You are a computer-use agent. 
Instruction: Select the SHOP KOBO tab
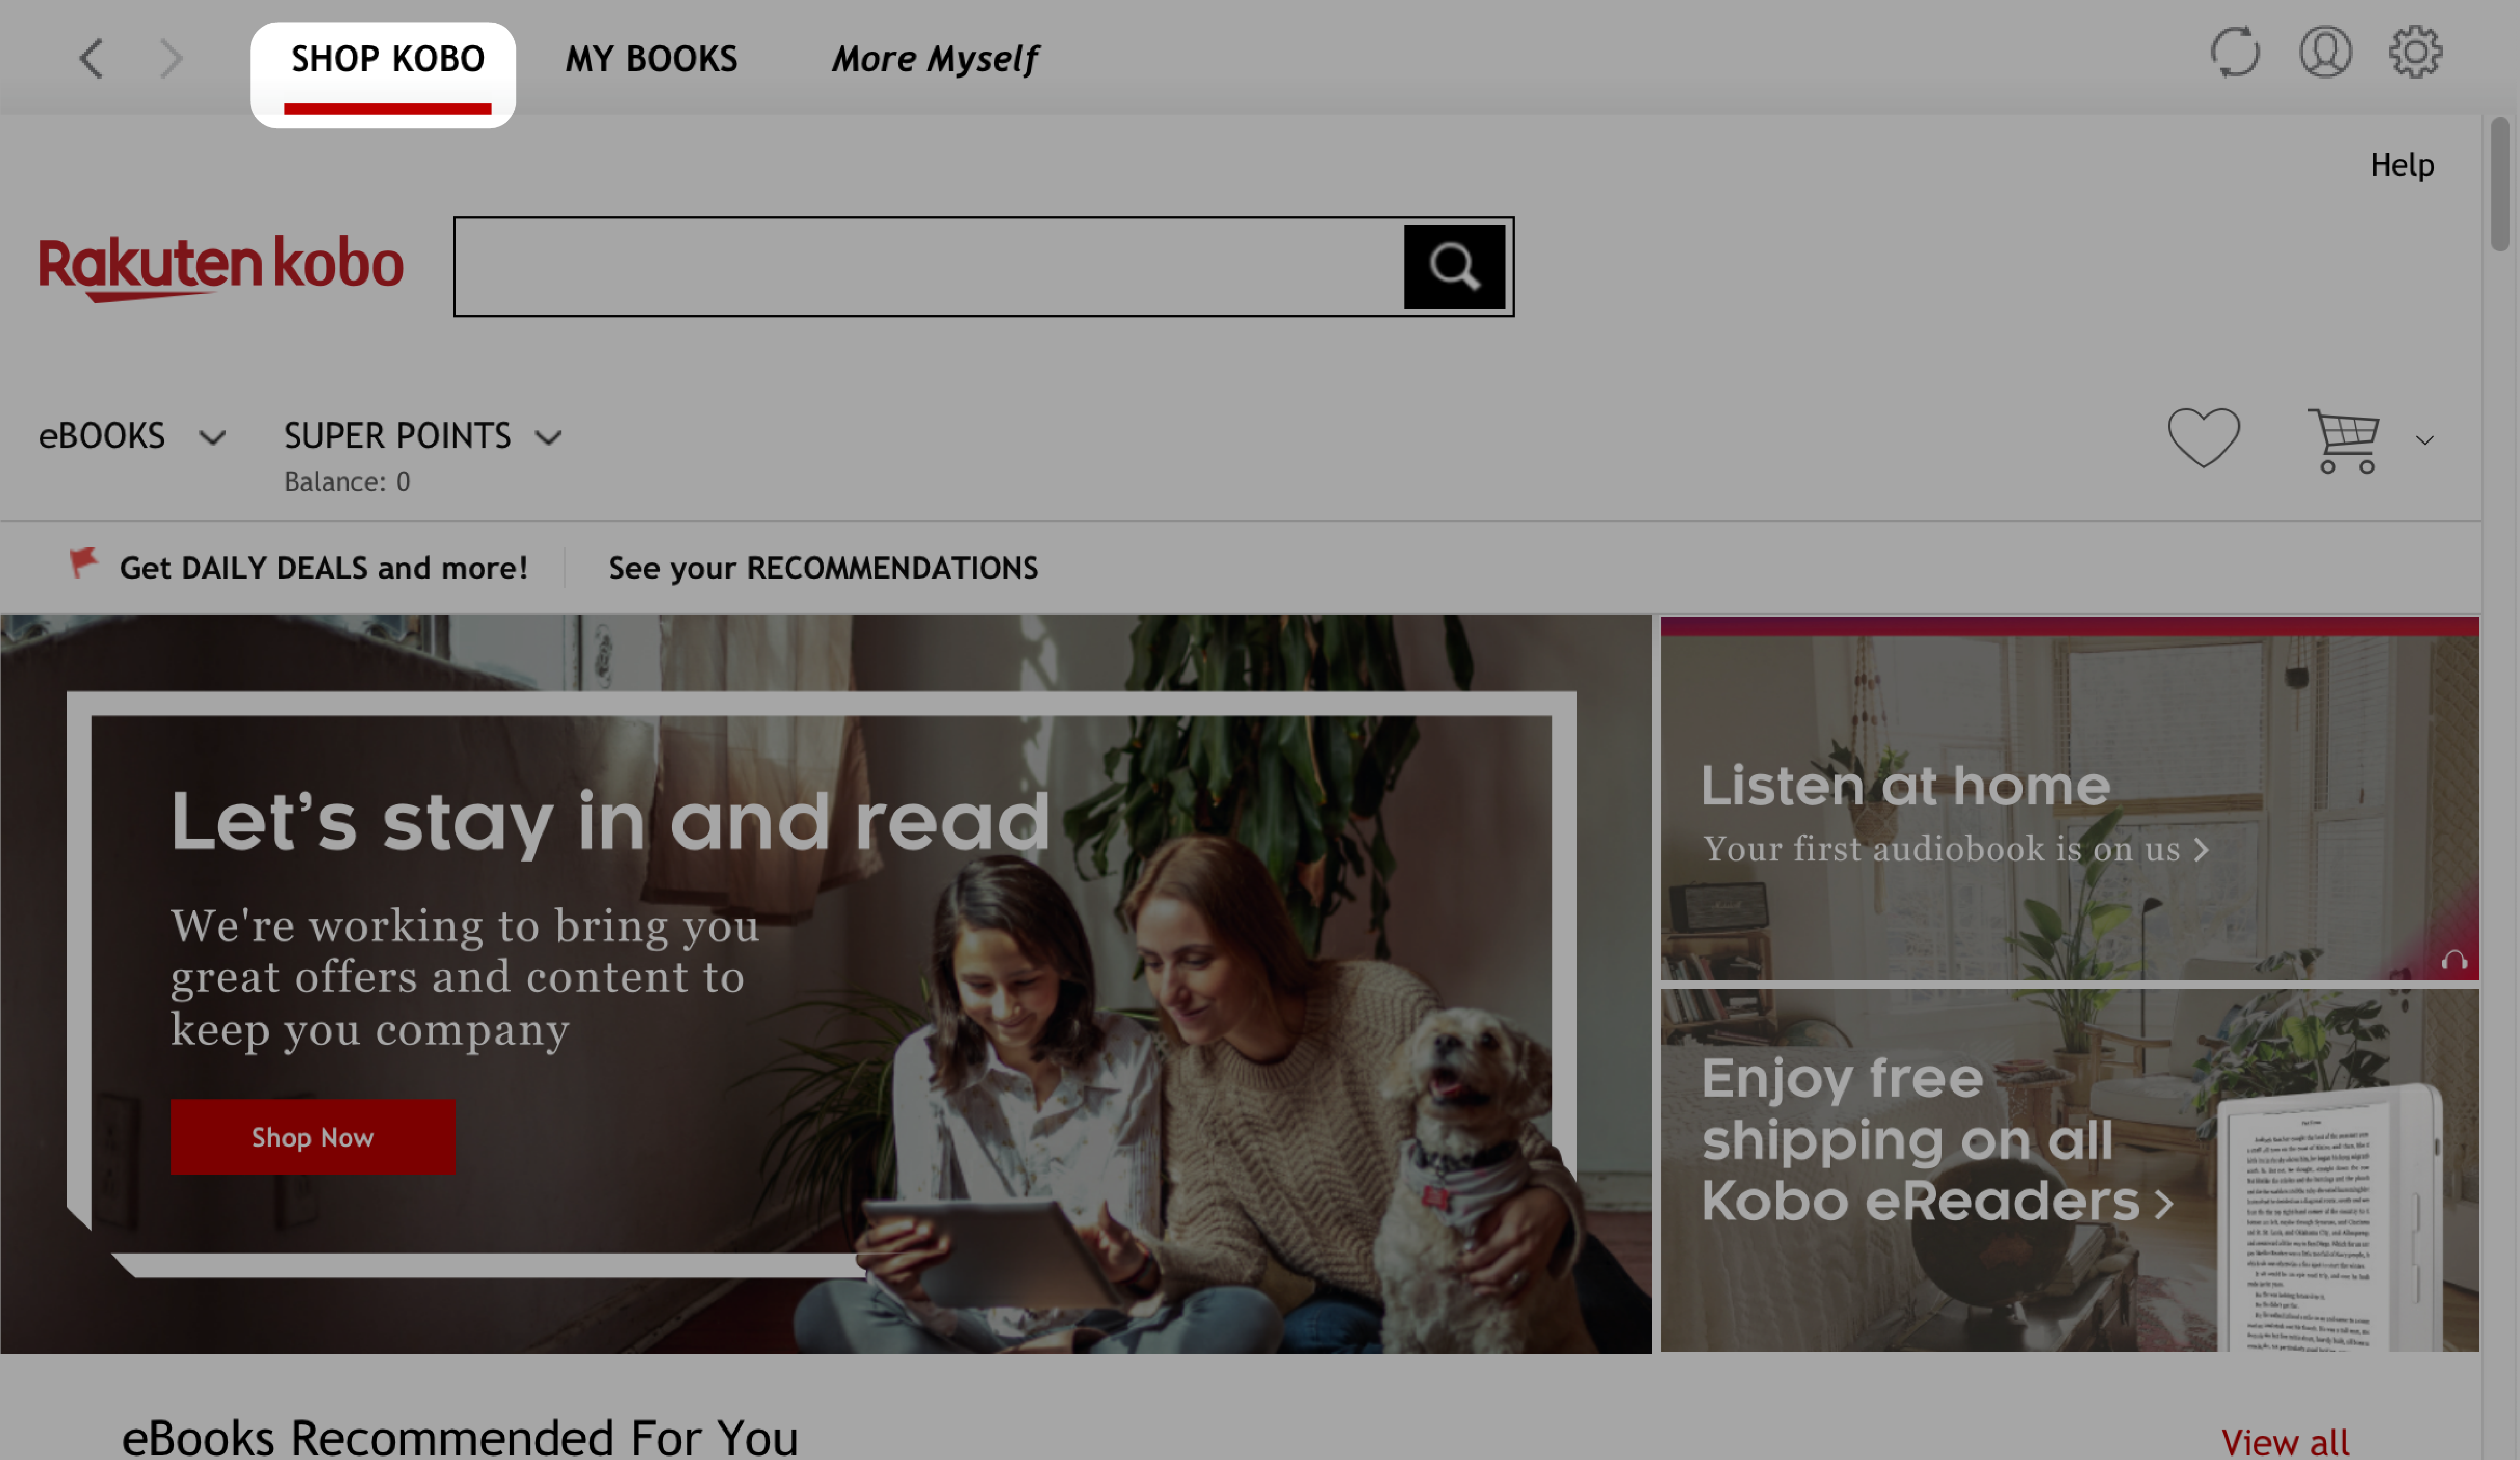coord(386,57)
